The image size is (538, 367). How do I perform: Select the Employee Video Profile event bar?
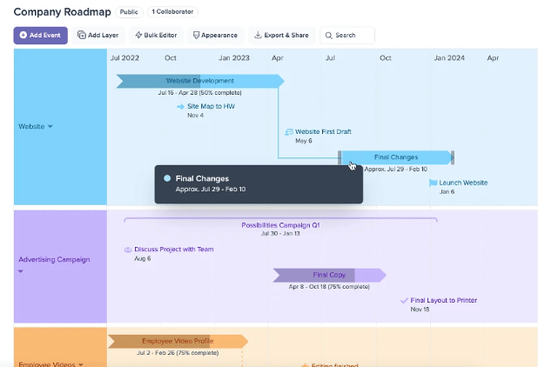point(178,341)
